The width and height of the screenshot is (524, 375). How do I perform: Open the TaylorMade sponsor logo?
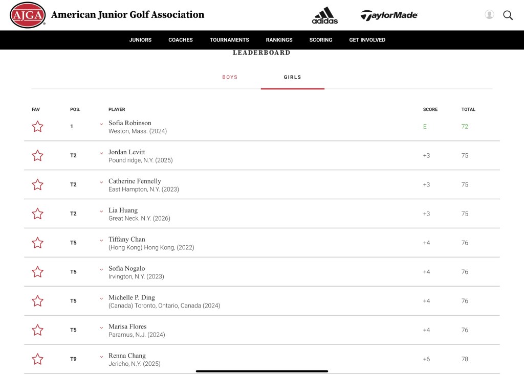coord(389,15)
